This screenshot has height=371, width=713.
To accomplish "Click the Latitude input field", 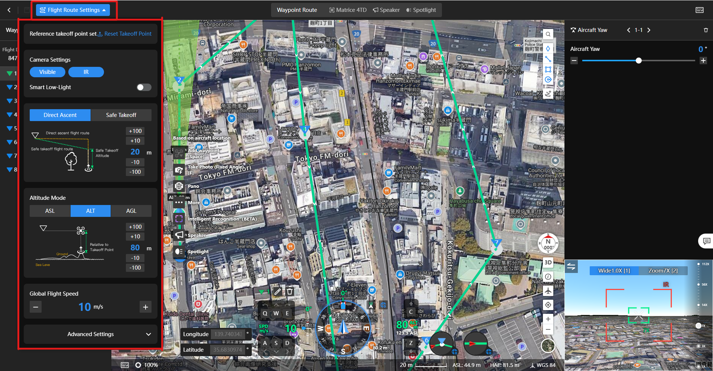I will (228, 350).
